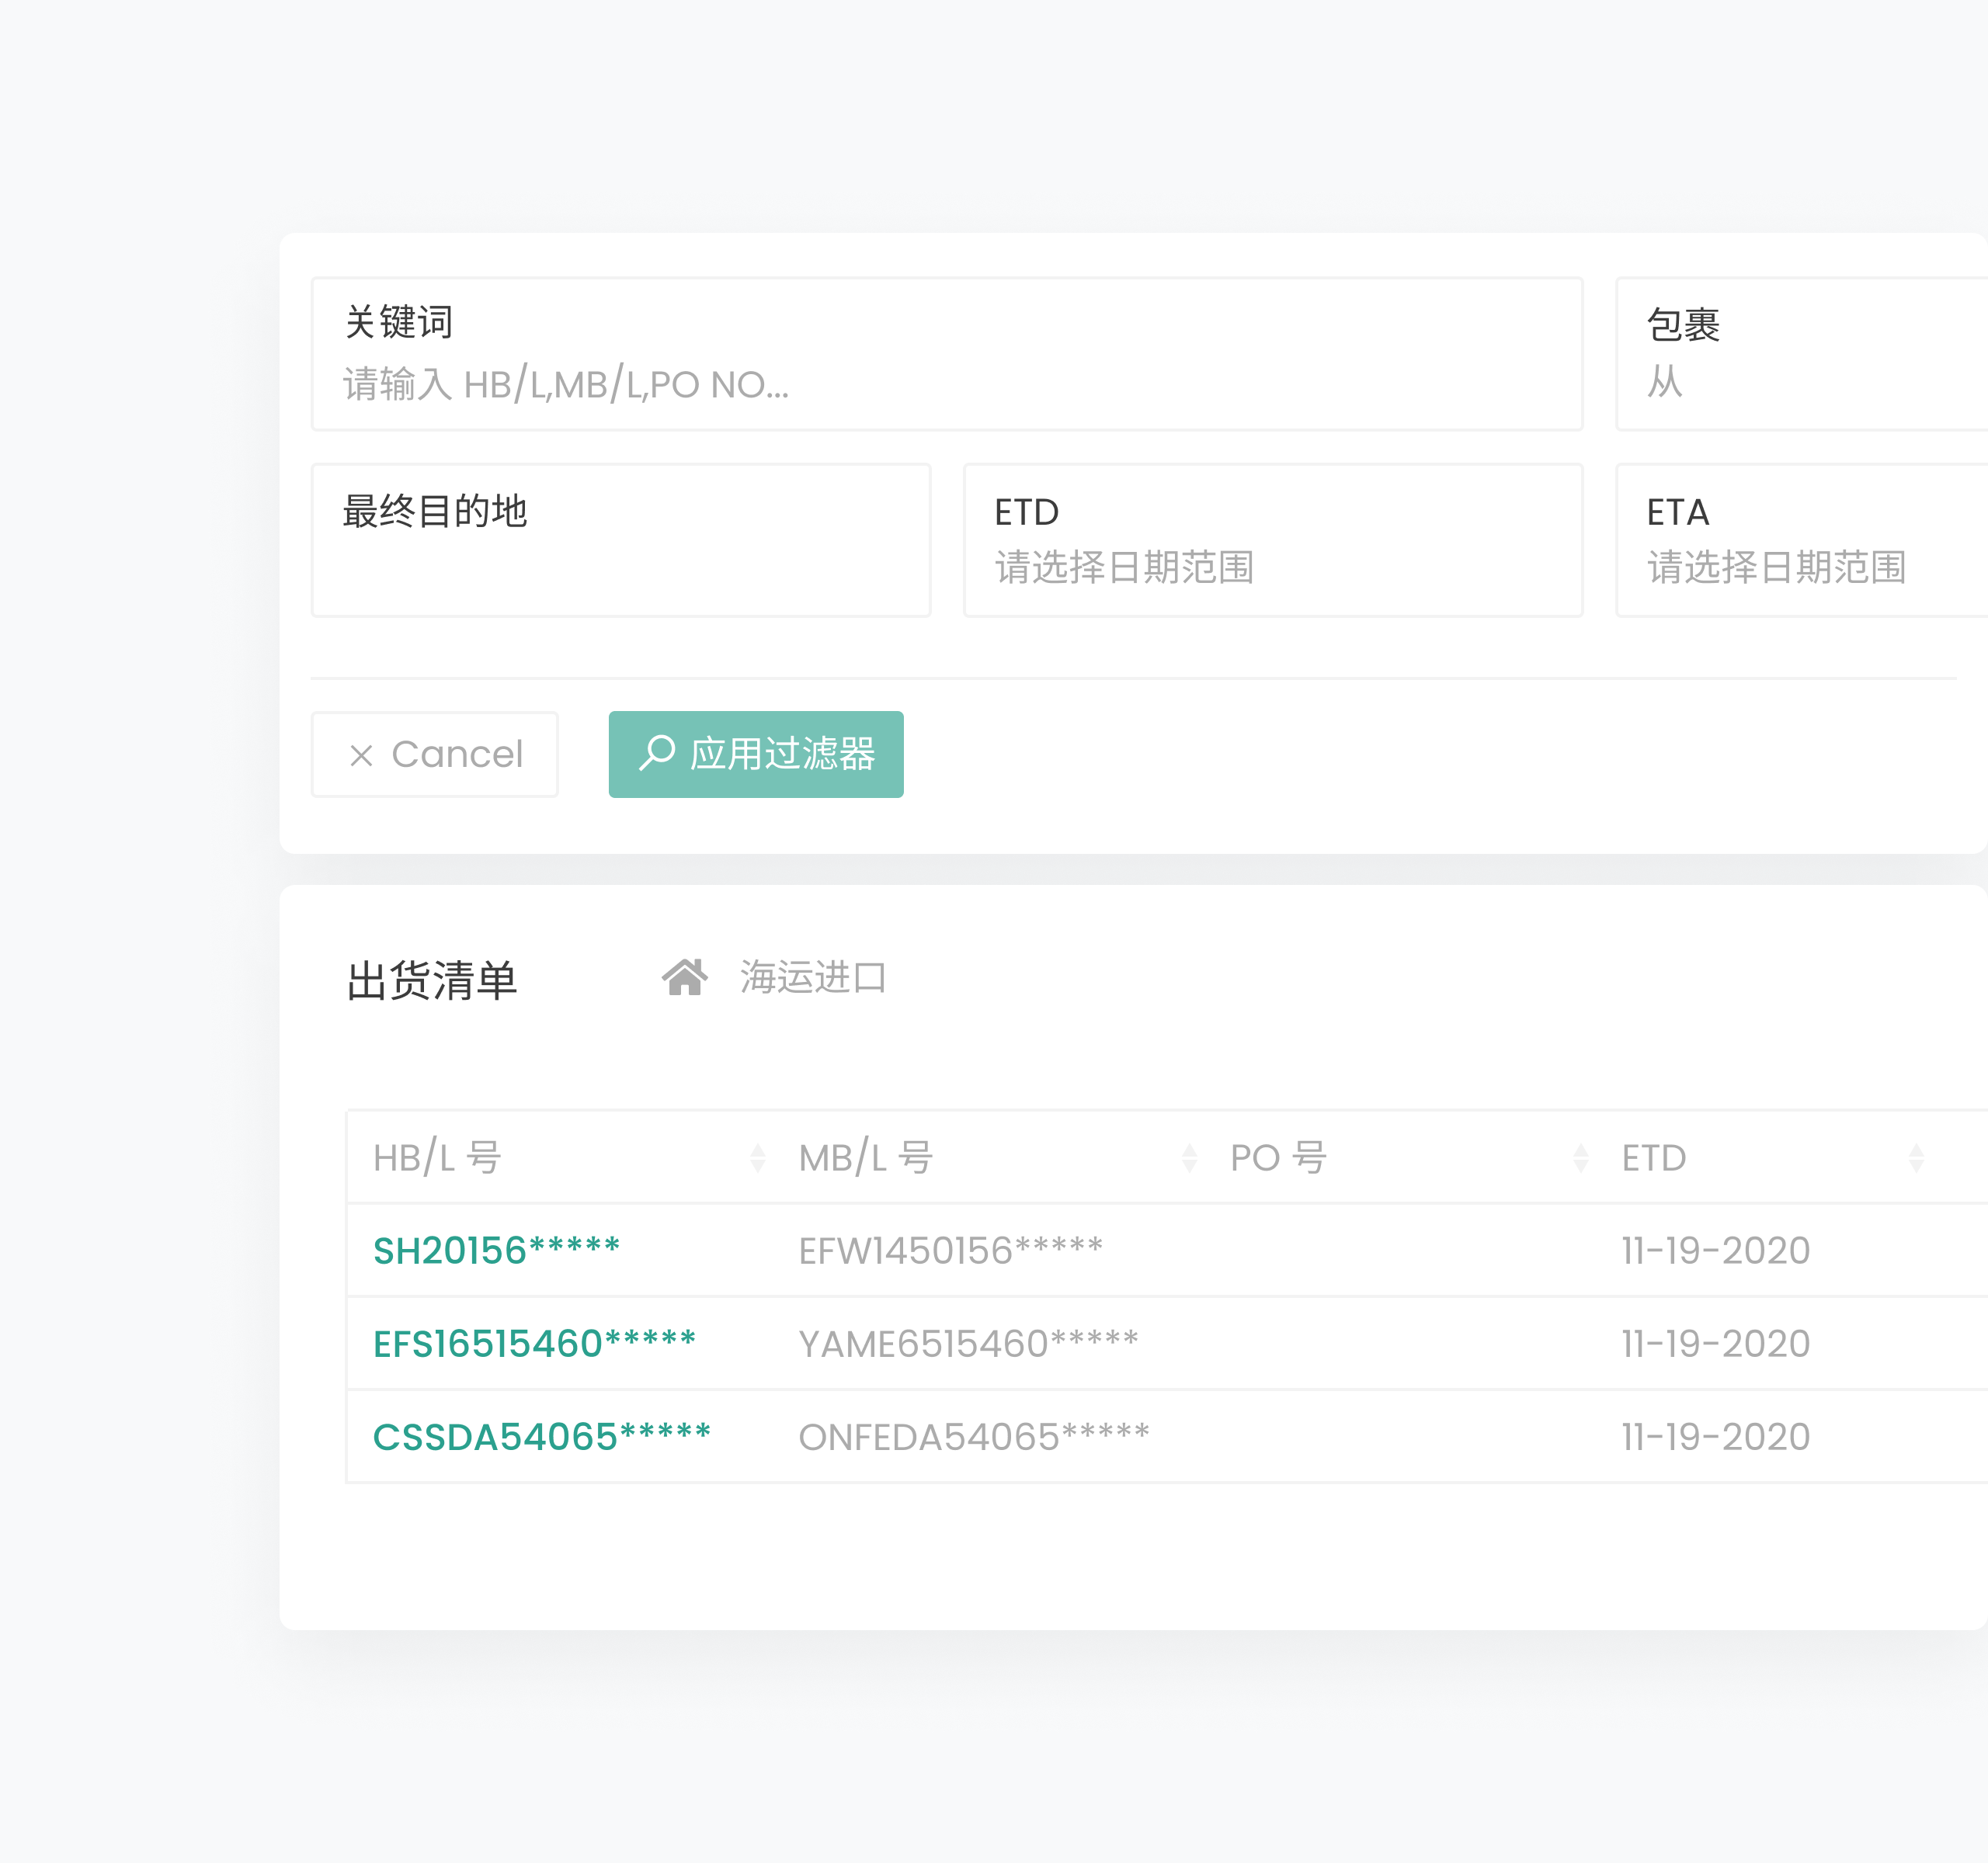Click the 包裹 从 input field
1988x1863 pixels.
[x=1802, y=354]
